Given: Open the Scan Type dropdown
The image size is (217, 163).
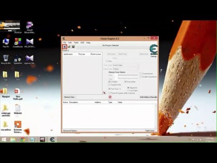Looking at the screenshot, I should pyautogui.click(x=126, y=65).
